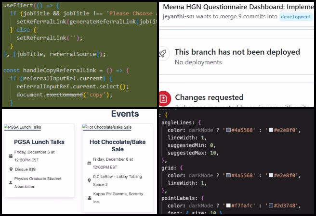The image size is (316, 216).
Task: Click #e2e8f0 color swatch in angleLines
Action: tap(271, 130)
